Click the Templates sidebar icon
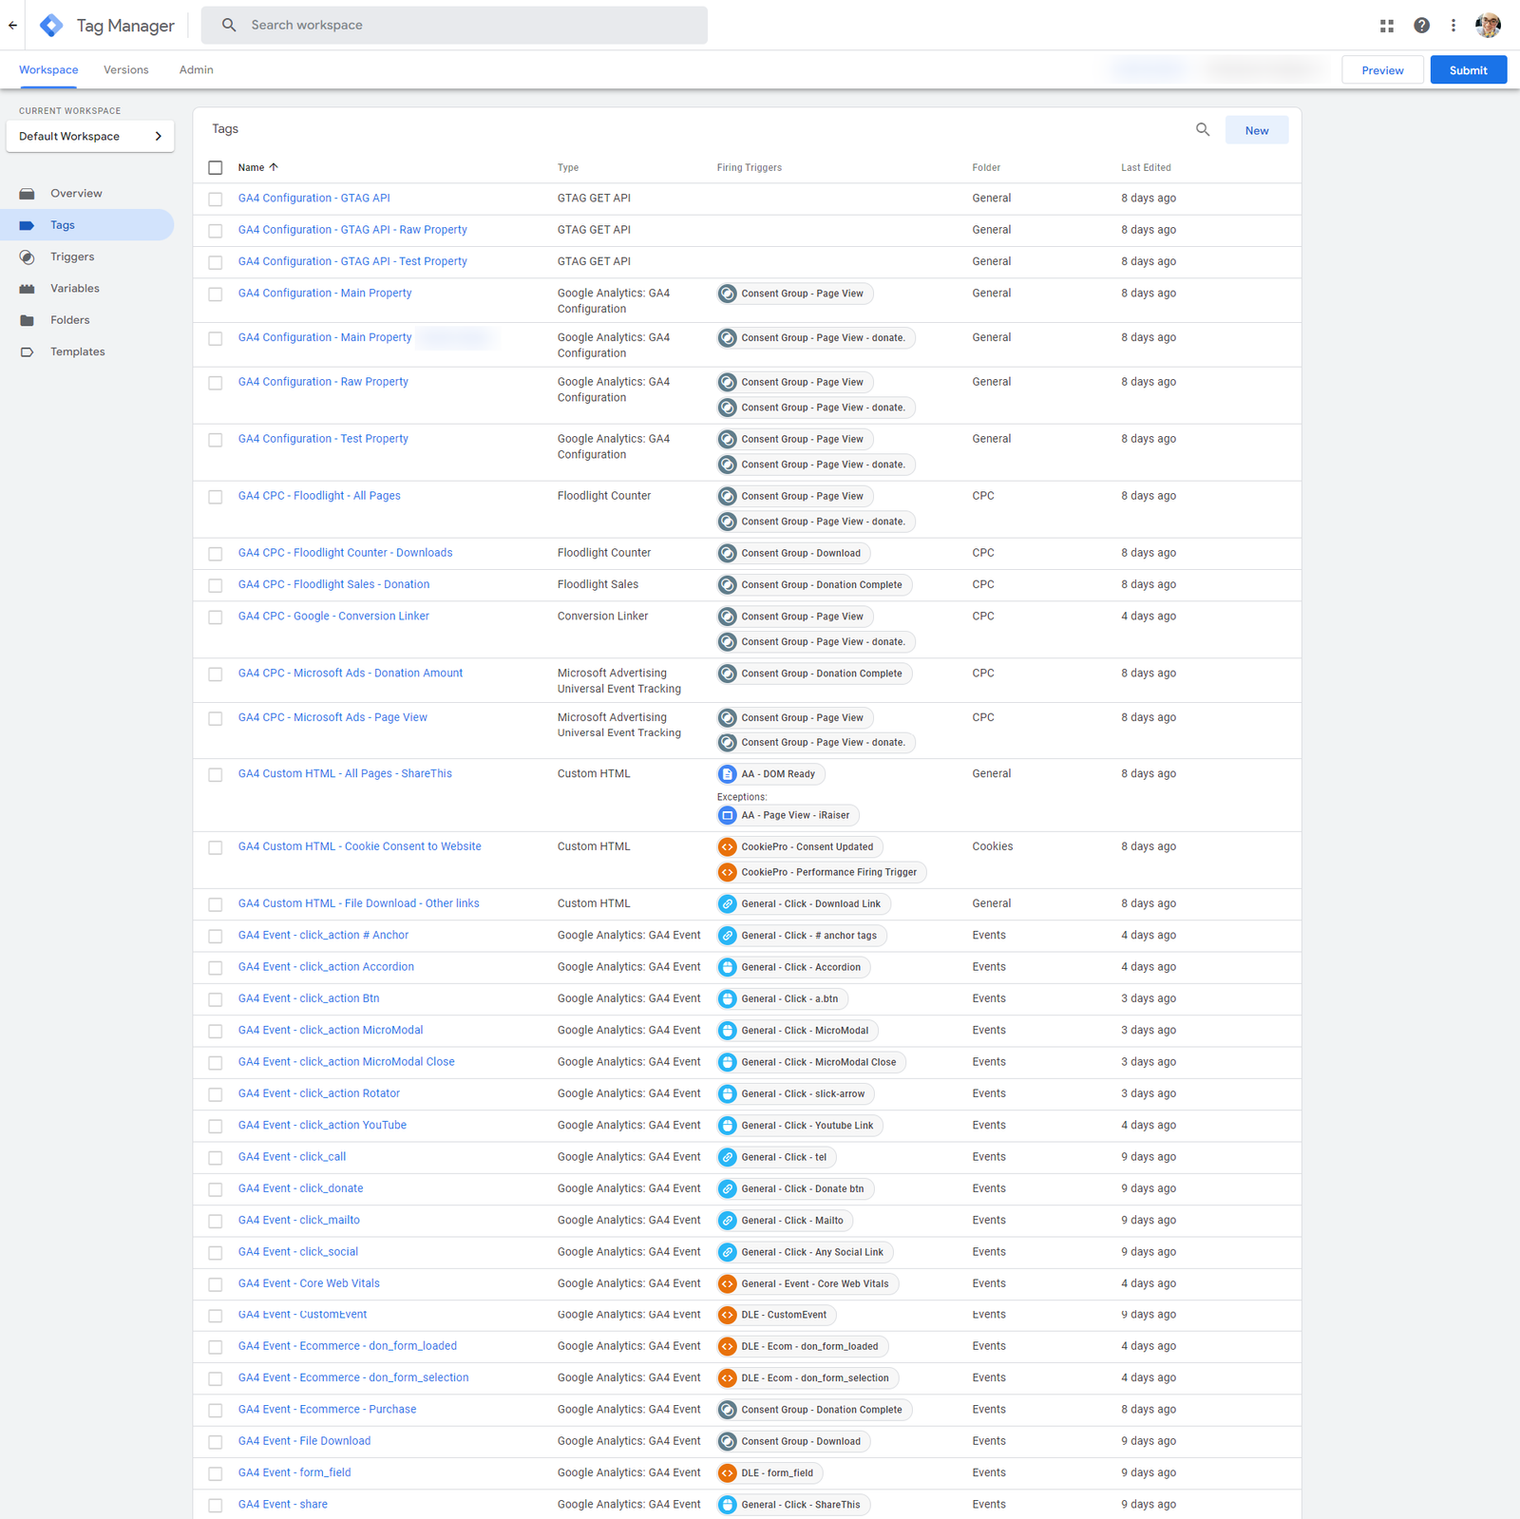 click(x=27, y=352)
